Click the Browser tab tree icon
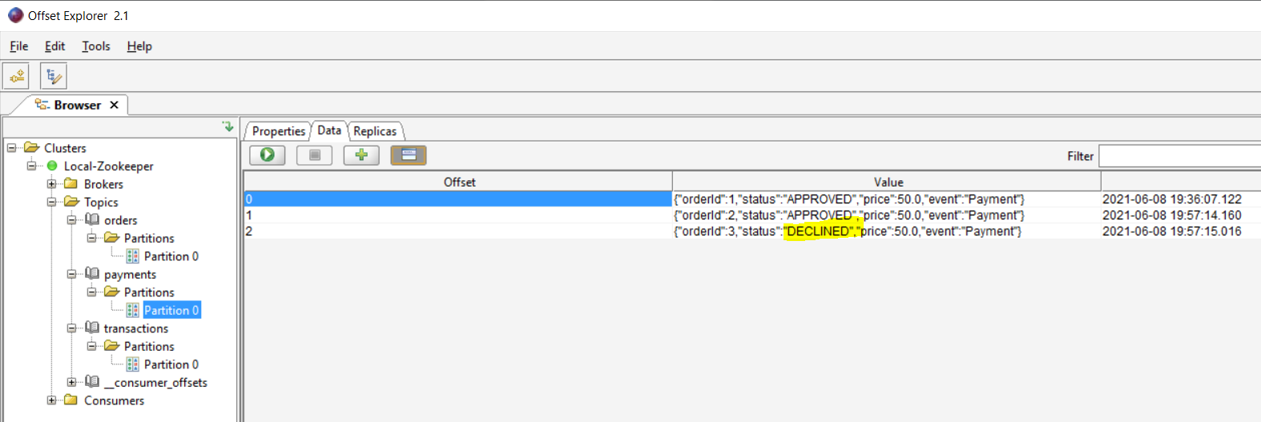Image resolution: width=1261 pixels, height=422 pixels. tap(42, 105)
